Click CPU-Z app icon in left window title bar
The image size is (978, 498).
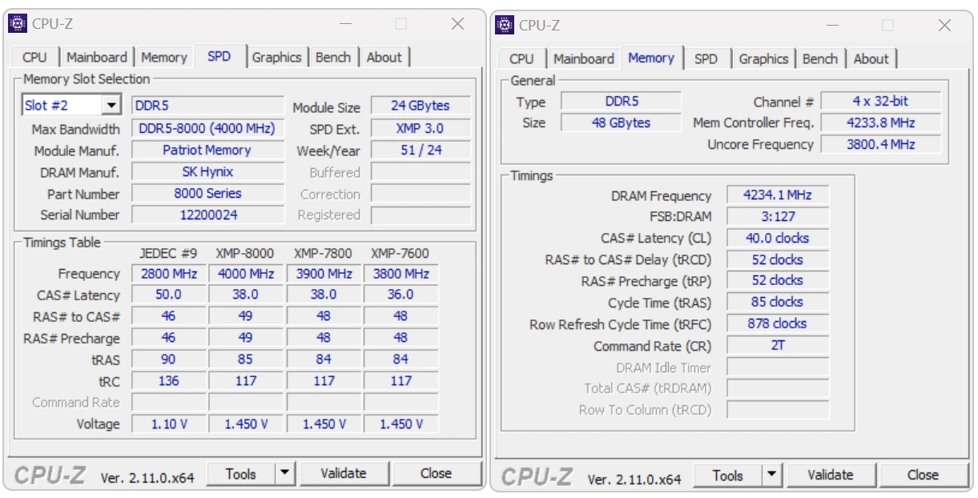[18, 23]
